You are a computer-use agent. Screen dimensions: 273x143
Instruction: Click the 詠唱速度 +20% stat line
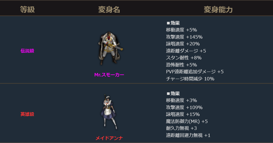(x=183, y=44)
